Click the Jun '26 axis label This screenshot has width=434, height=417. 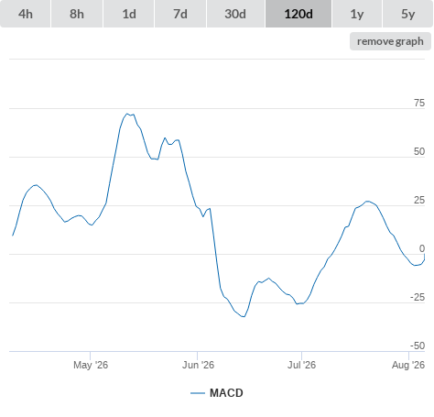click(198, 365)
